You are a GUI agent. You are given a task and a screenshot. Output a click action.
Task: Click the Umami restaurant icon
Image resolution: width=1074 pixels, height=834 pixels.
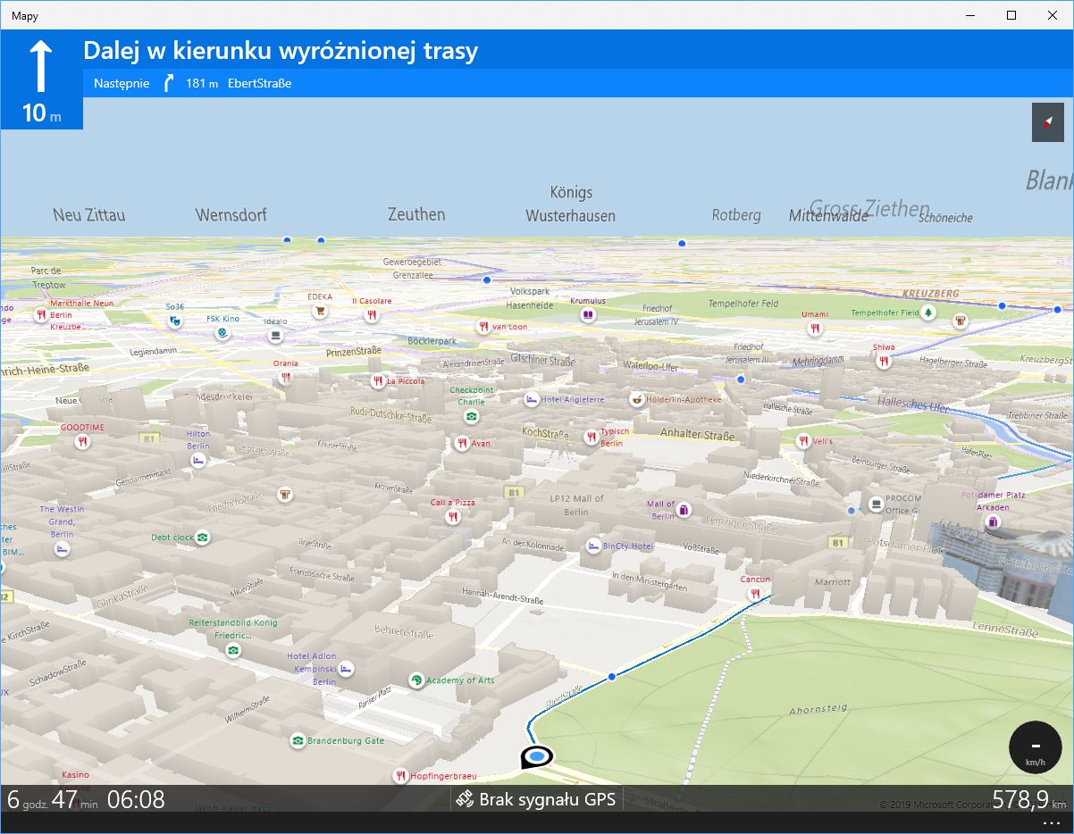815,329
